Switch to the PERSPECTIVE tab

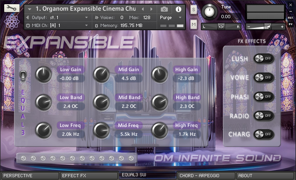pos(30,176)
